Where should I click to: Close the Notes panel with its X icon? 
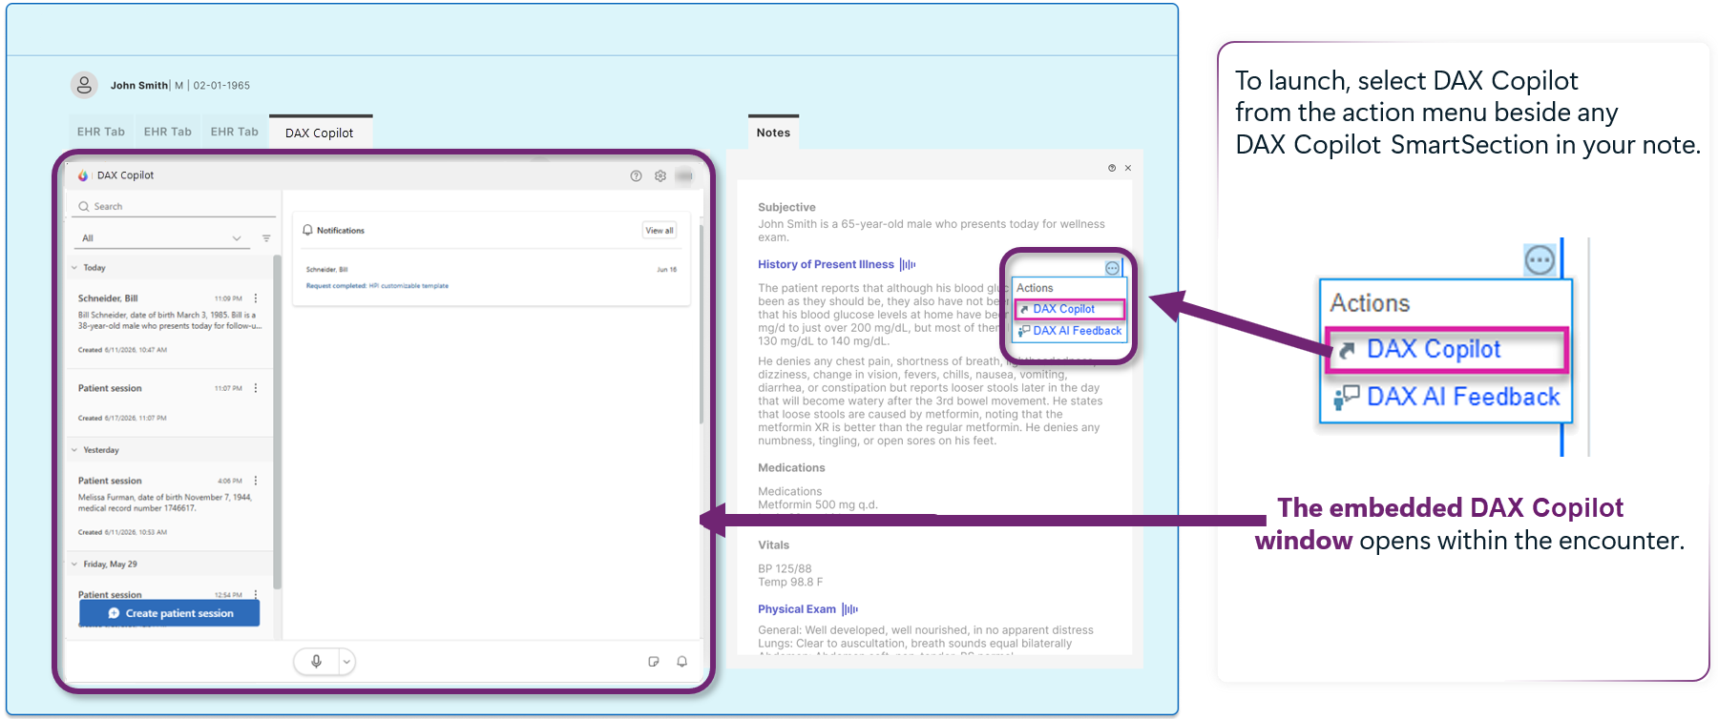1128,168
